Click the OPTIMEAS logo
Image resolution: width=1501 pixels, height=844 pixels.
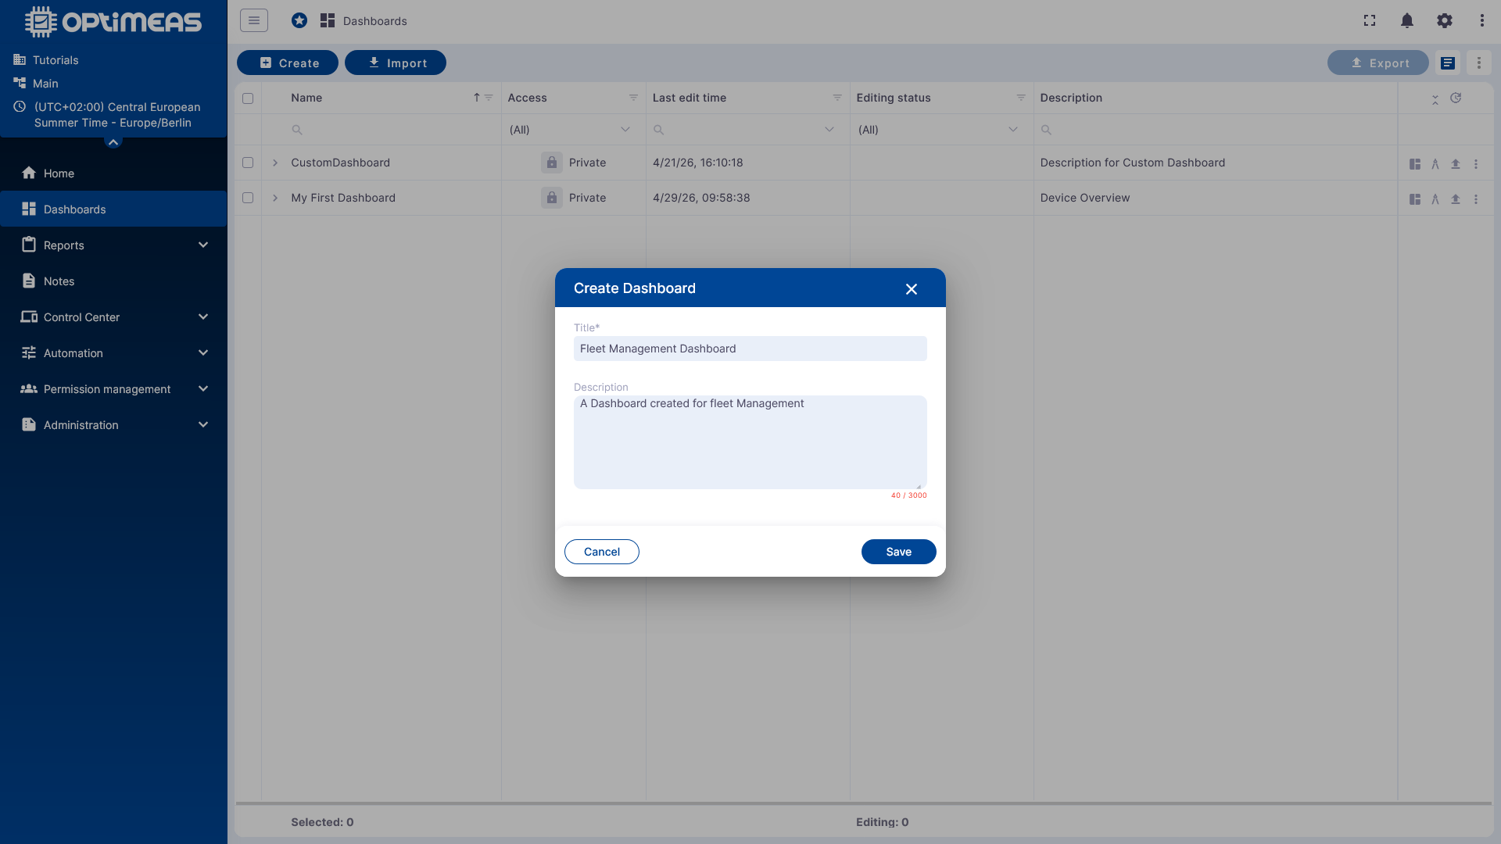pyautogui.click(x=113, y=22)
